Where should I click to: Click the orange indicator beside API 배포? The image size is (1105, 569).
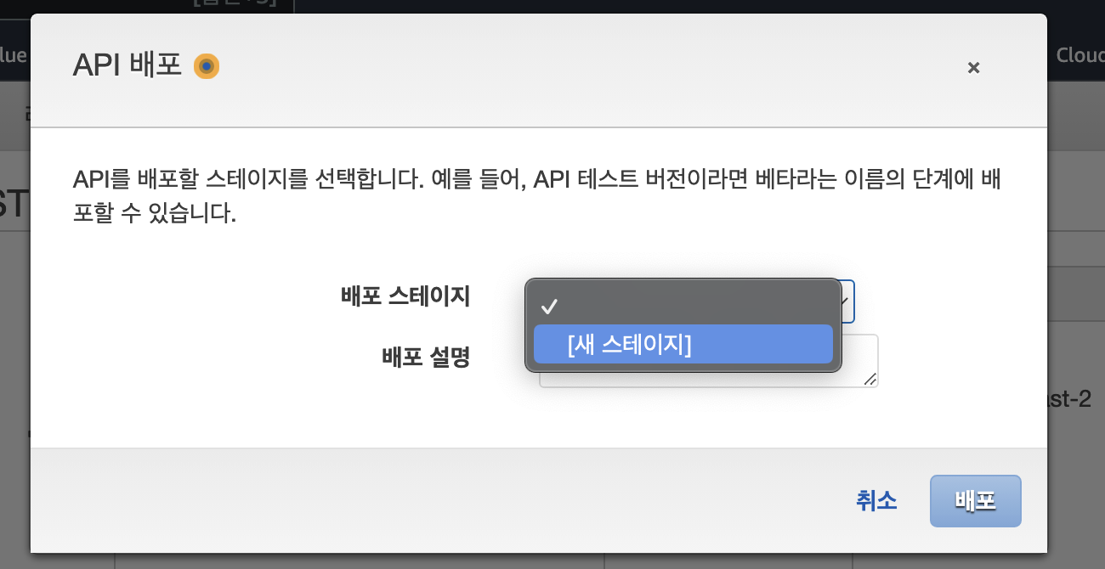[x=207, y=66]
